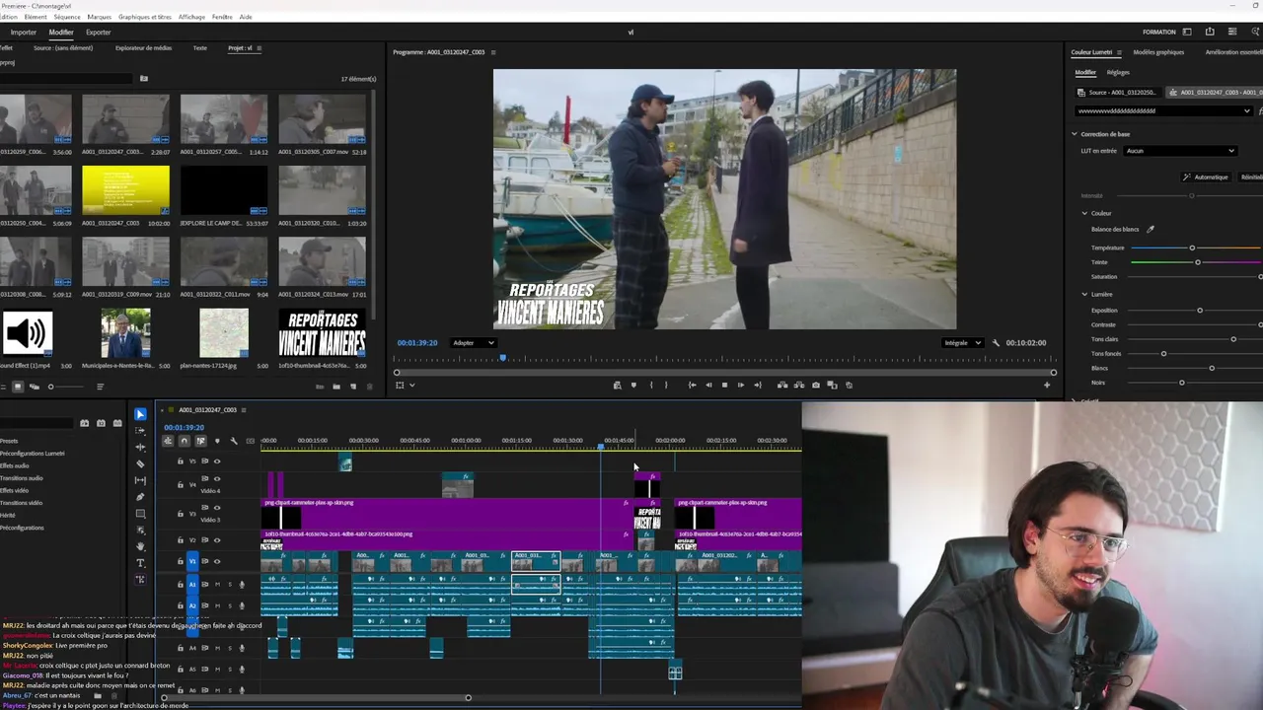Open the Lumetri preset dropdown
Viewport: 1263px width, 710px height.
[x=1164, y=111]
